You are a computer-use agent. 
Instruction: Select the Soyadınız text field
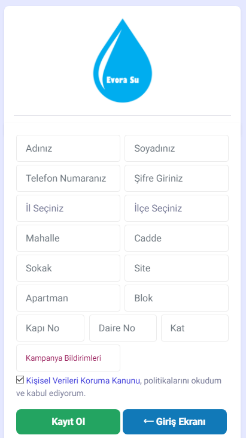[177, 149]
